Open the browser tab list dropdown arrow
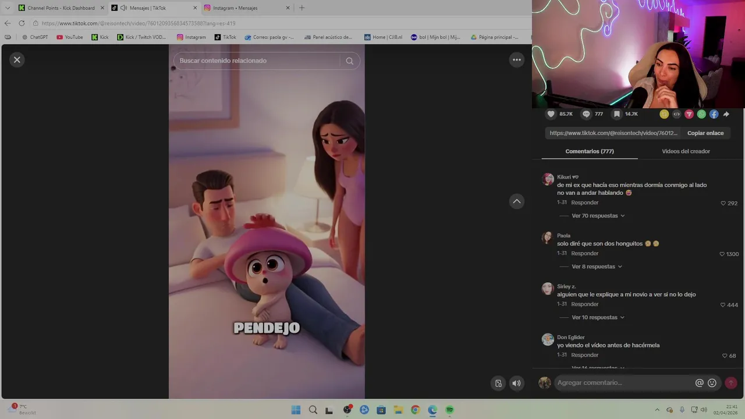The width and height of the screenshot is (745, 419). tap(8, 8)
